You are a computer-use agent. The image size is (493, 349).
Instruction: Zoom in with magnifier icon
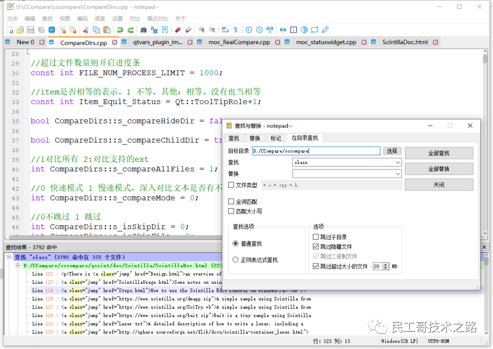(x=201, y=30)
